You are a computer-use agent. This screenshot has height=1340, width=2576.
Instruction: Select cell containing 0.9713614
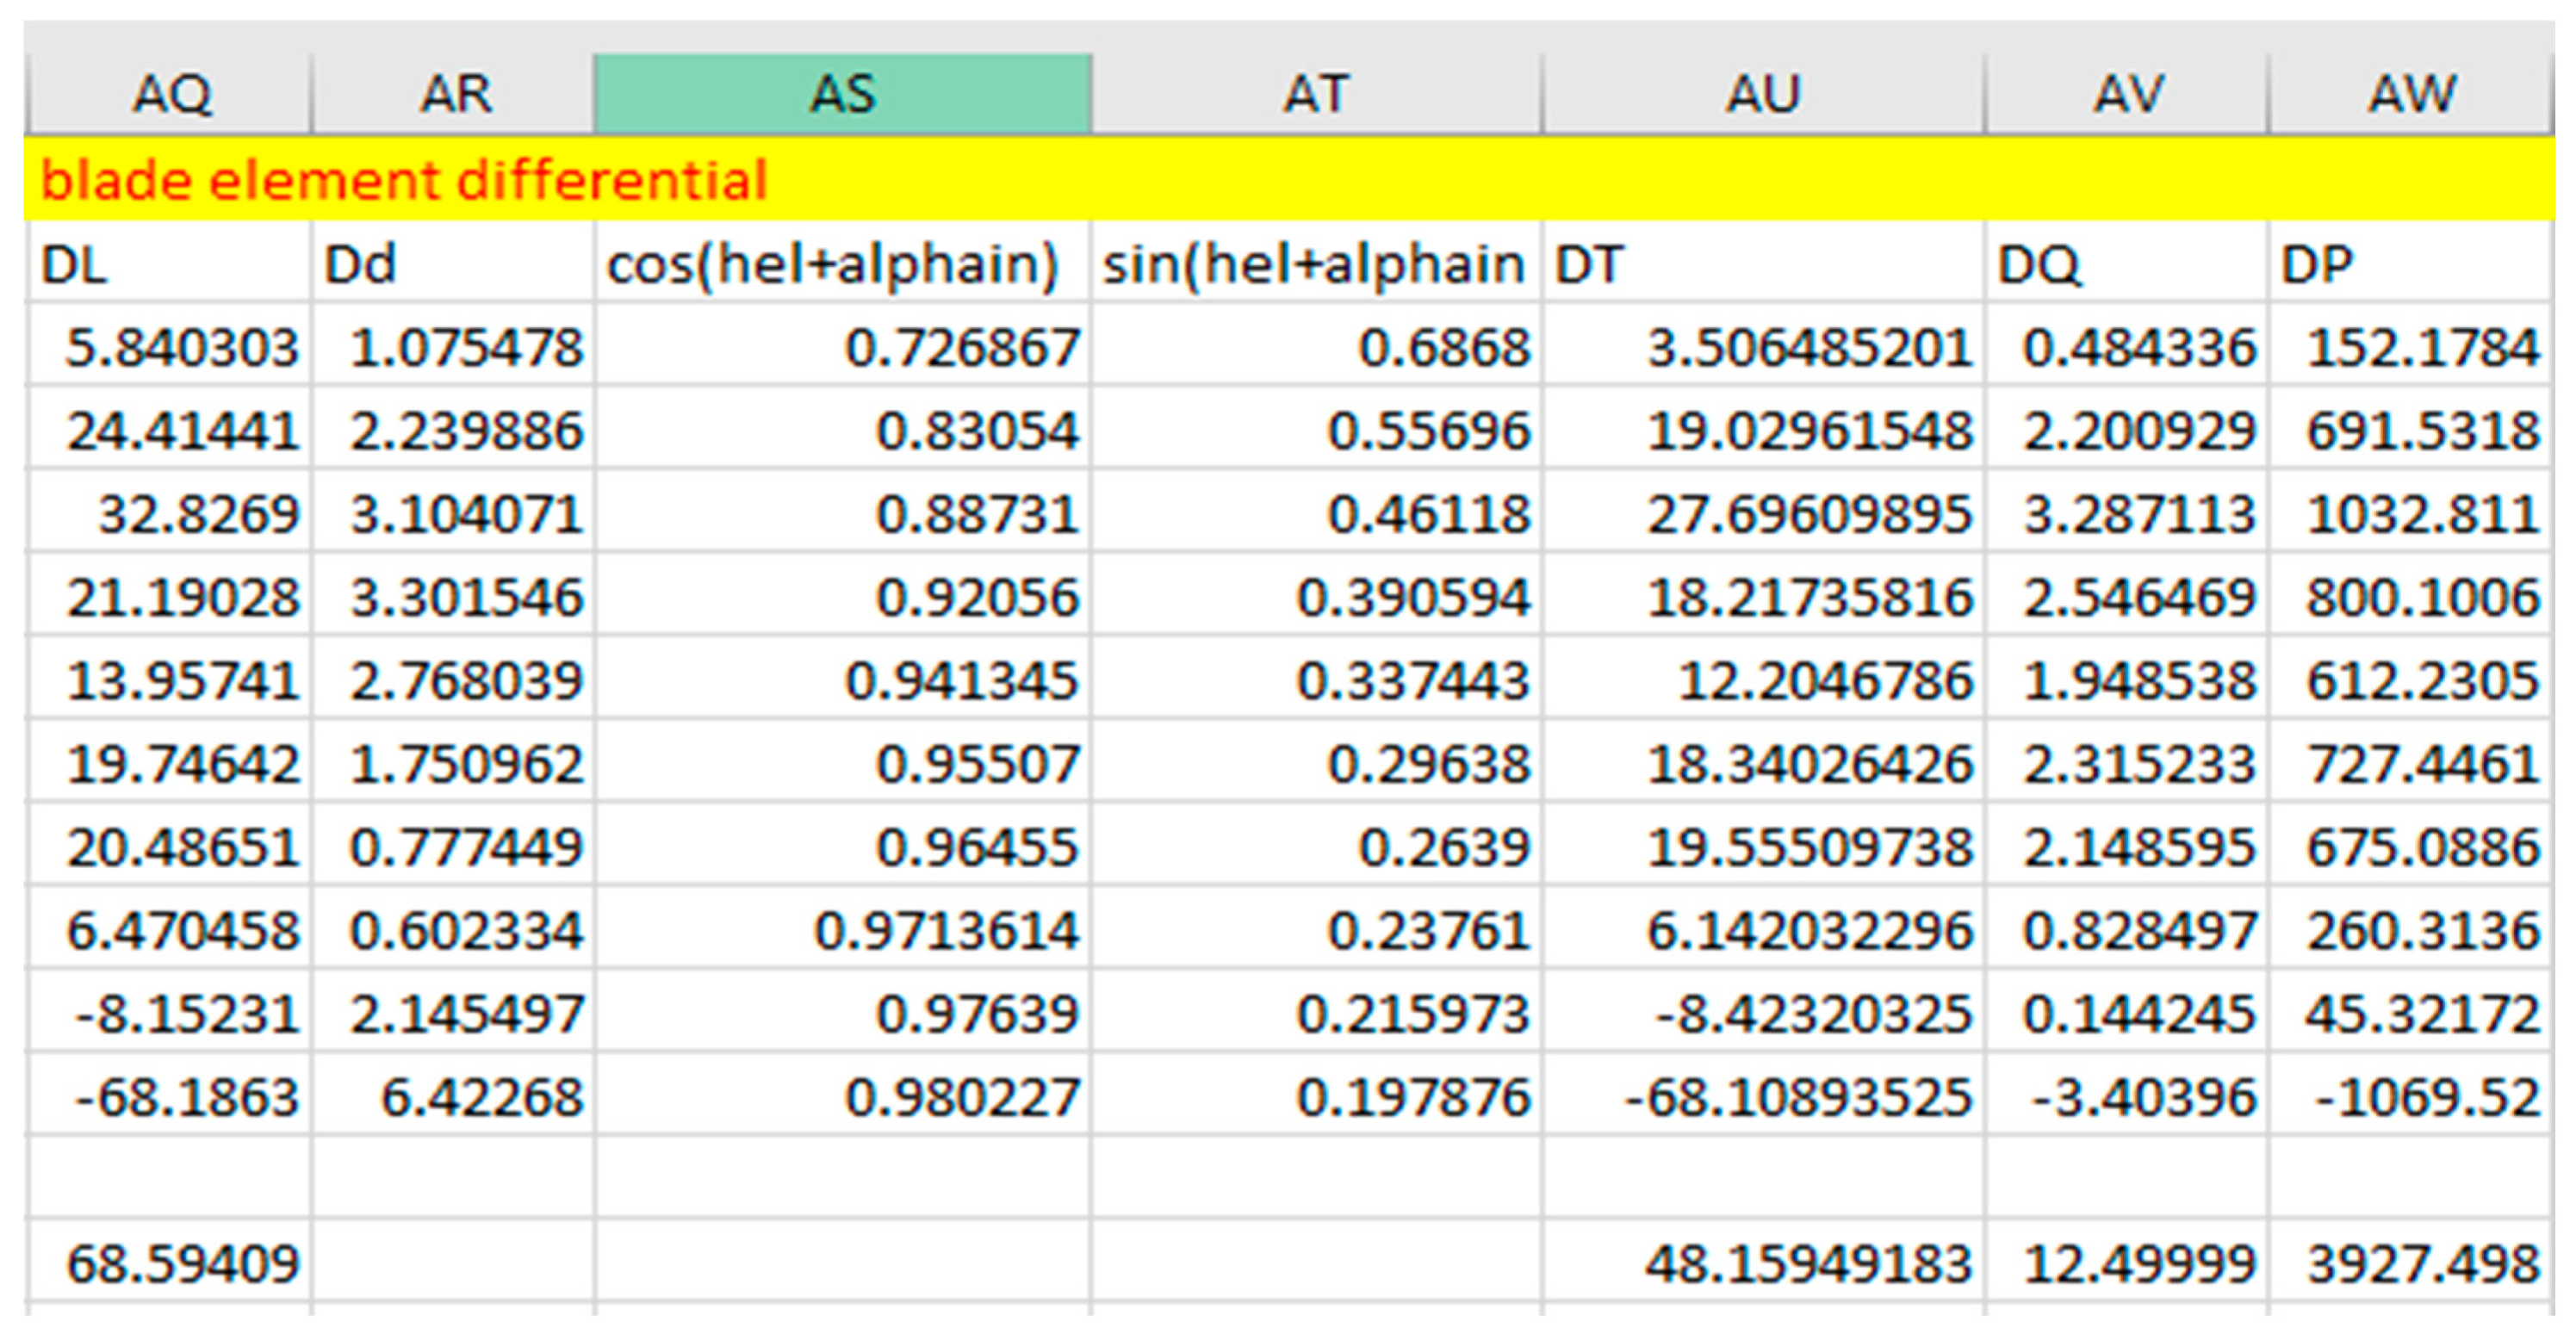pyautogui.click(x=945, y=931)
